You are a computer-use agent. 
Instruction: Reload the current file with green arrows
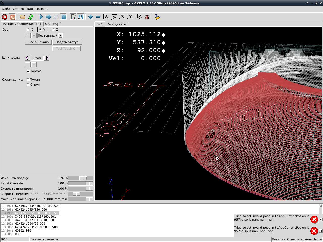pos(31,17)
